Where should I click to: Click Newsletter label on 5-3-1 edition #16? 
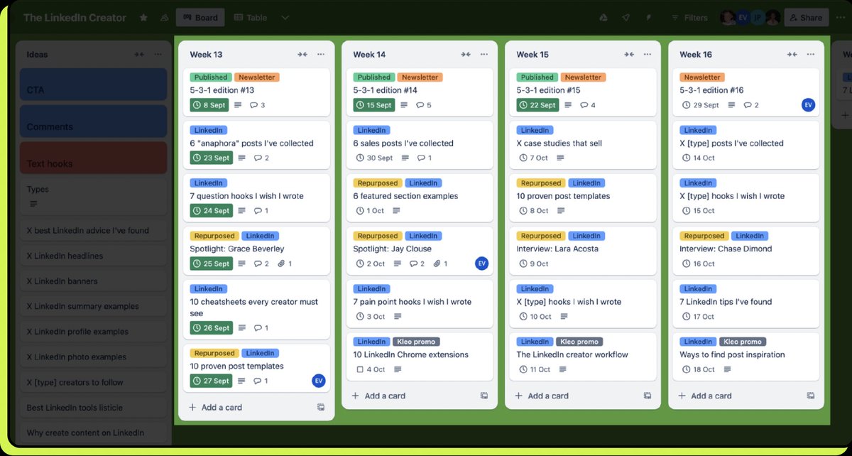(x=702, y=77)
